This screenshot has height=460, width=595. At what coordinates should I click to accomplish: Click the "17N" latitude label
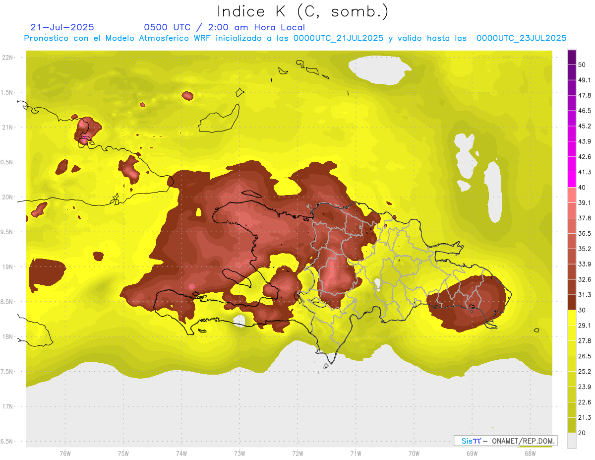coord(8,406)
